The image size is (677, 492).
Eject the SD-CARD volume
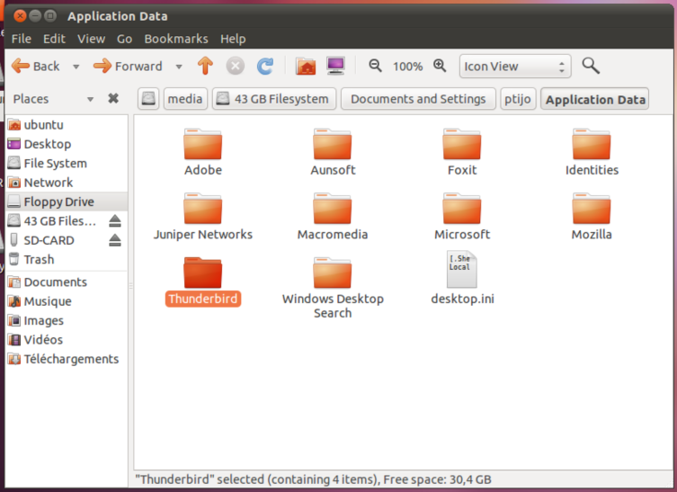[115, 240]
